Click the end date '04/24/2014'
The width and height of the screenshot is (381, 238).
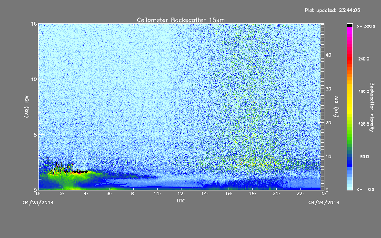pos(324,203)
